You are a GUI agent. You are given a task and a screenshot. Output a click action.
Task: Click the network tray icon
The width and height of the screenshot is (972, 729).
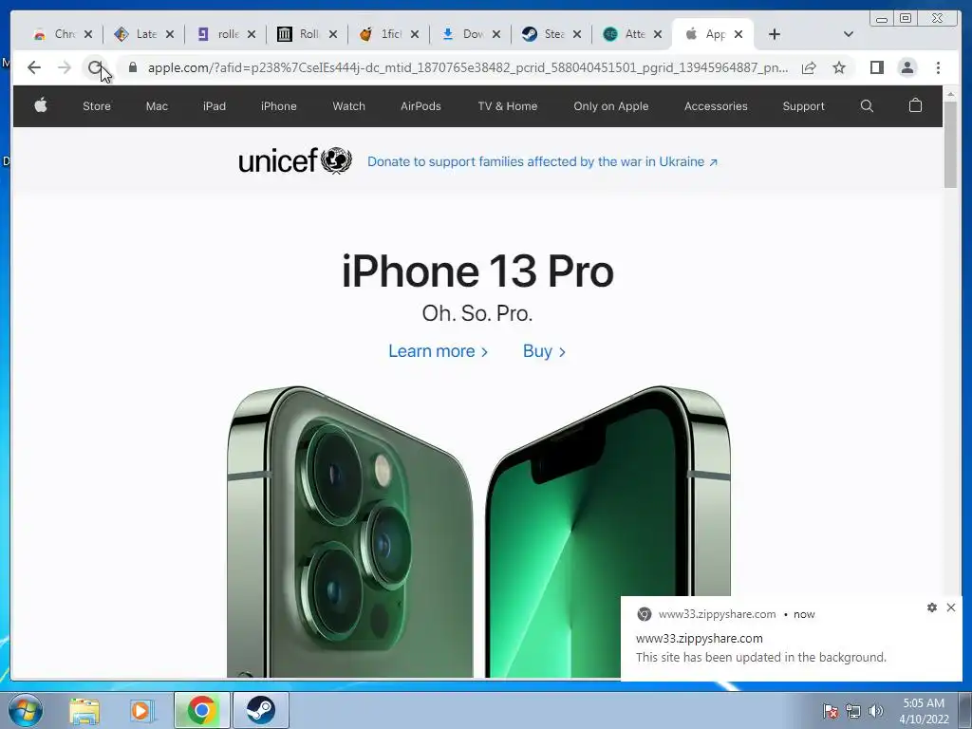pyautogui.click(x=853, y=711)
